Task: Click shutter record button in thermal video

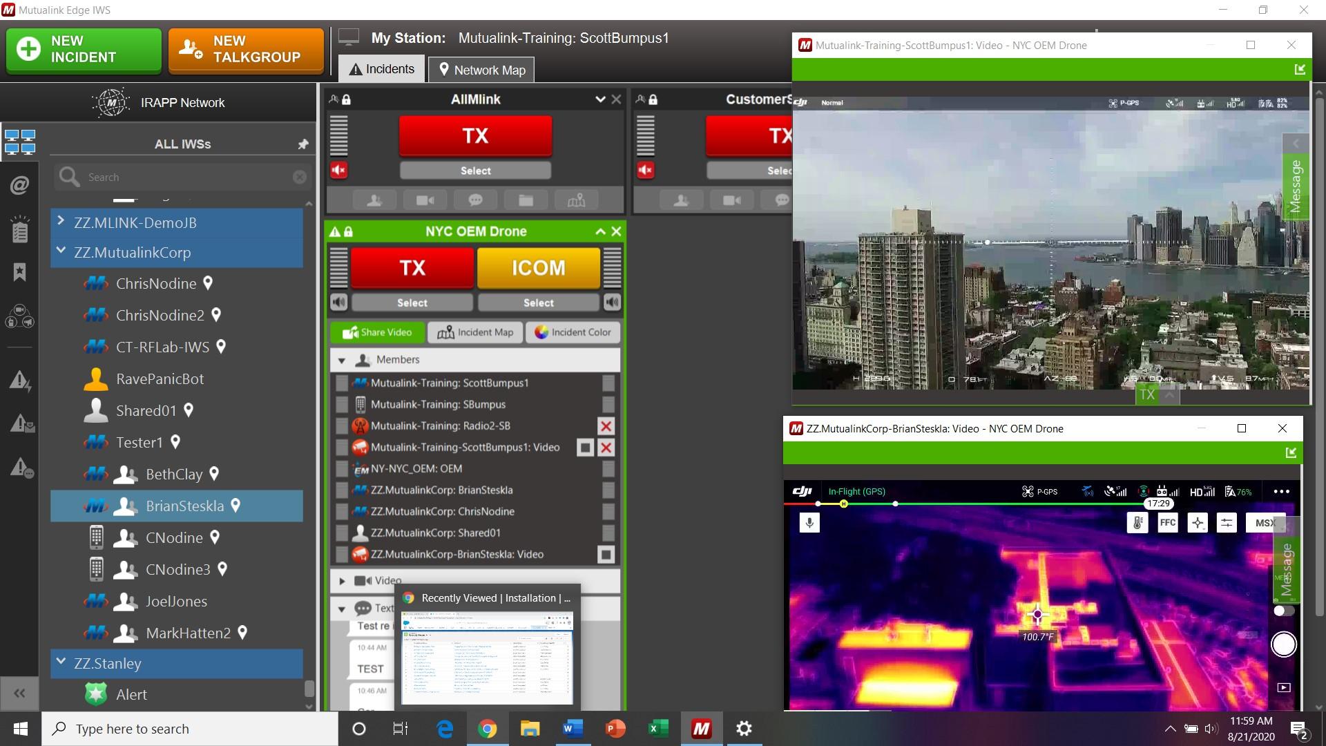Action: tap(1284, 644)
